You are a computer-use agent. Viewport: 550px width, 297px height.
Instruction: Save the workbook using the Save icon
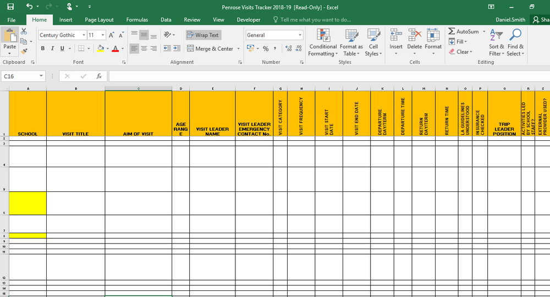pyautogui.click(x=10, y=7)
